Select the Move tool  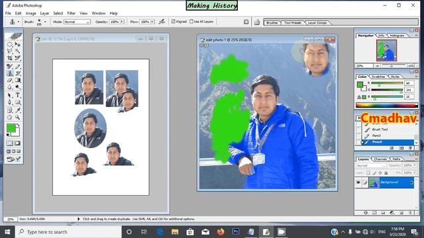[x=18, y=44]
